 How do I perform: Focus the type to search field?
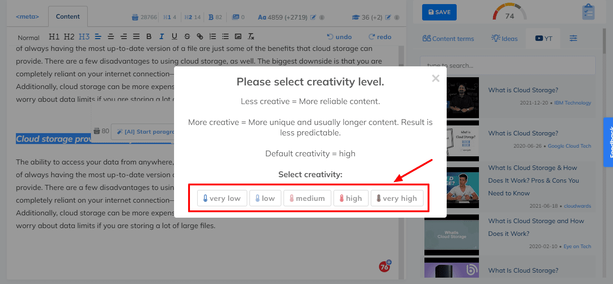[508, 65]
